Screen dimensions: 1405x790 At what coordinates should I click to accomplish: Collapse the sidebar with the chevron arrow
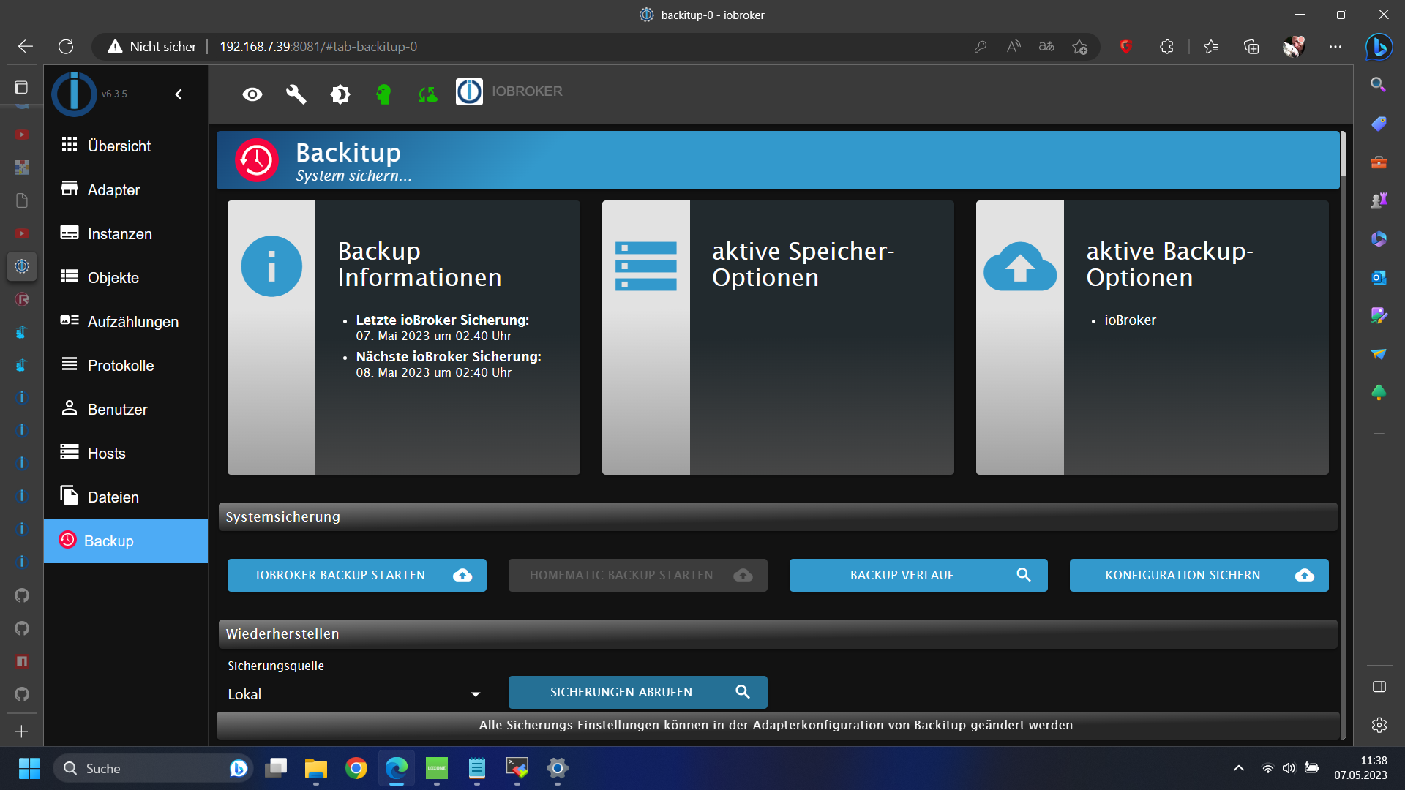point(179,94)
